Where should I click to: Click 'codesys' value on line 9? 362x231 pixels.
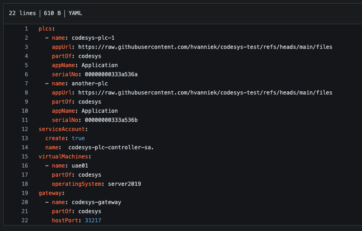click(x=90, y=102)
